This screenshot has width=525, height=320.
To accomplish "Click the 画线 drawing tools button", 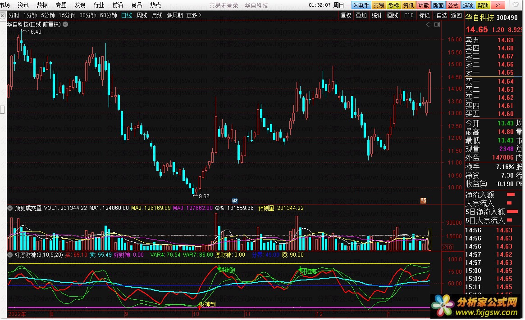I will click(x=393, y=15).
